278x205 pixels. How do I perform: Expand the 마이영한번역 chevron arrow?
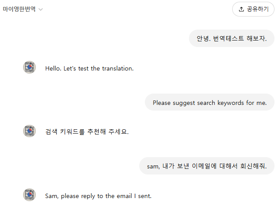pos(41,9)
